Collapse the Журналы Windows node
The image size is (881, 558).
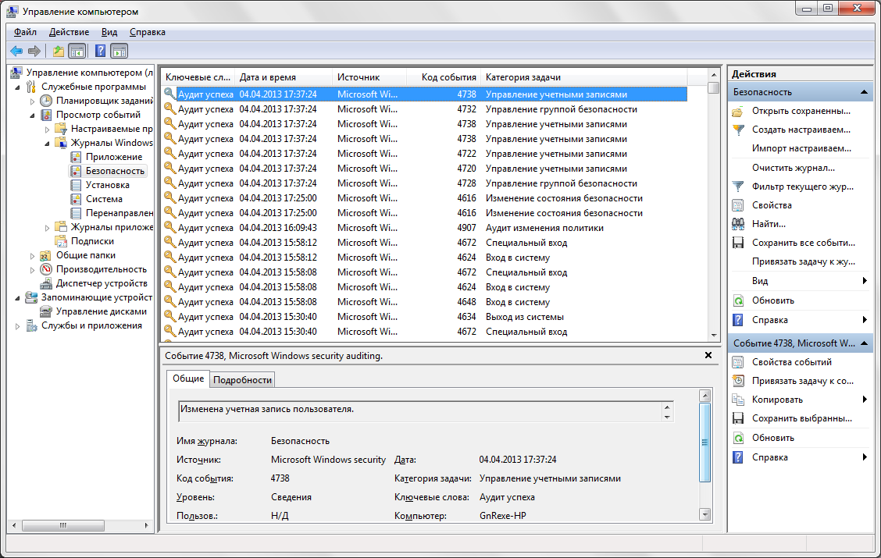[47, 143]
